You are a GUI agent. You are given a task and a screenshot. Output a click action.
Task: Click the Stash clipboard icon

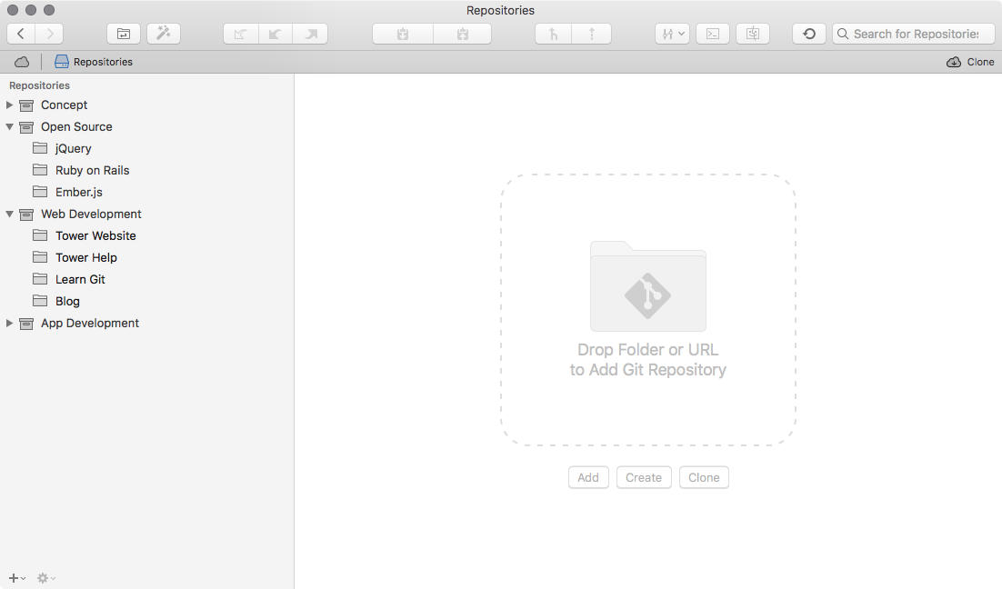pos(402,33)
